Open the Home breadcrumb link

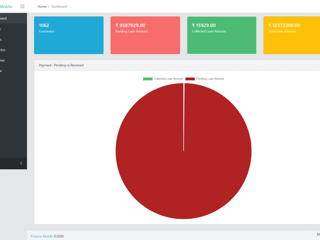tap(42, 6)
